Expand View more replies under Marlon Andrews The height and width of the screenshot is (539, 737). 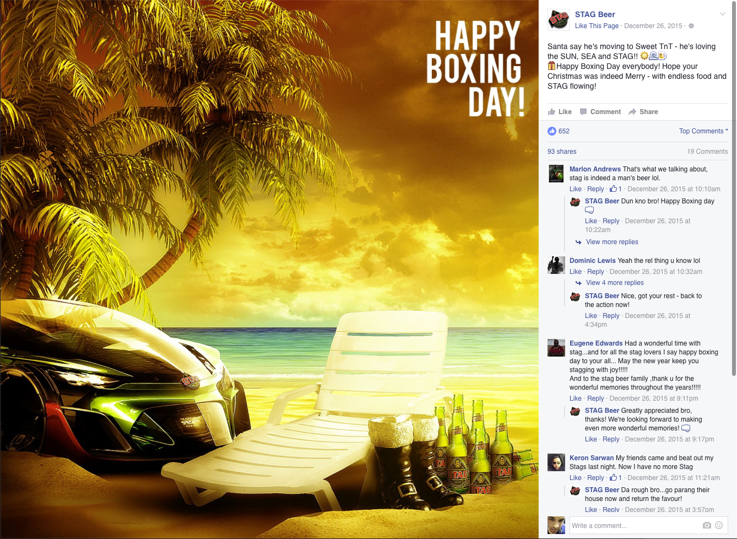612,242
